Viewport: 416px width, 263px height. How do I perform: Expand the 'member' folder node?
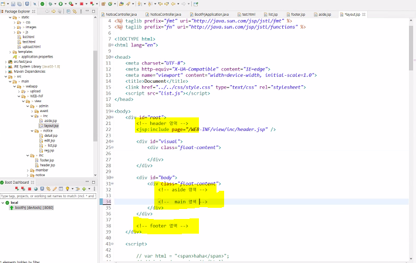[28, 170]
